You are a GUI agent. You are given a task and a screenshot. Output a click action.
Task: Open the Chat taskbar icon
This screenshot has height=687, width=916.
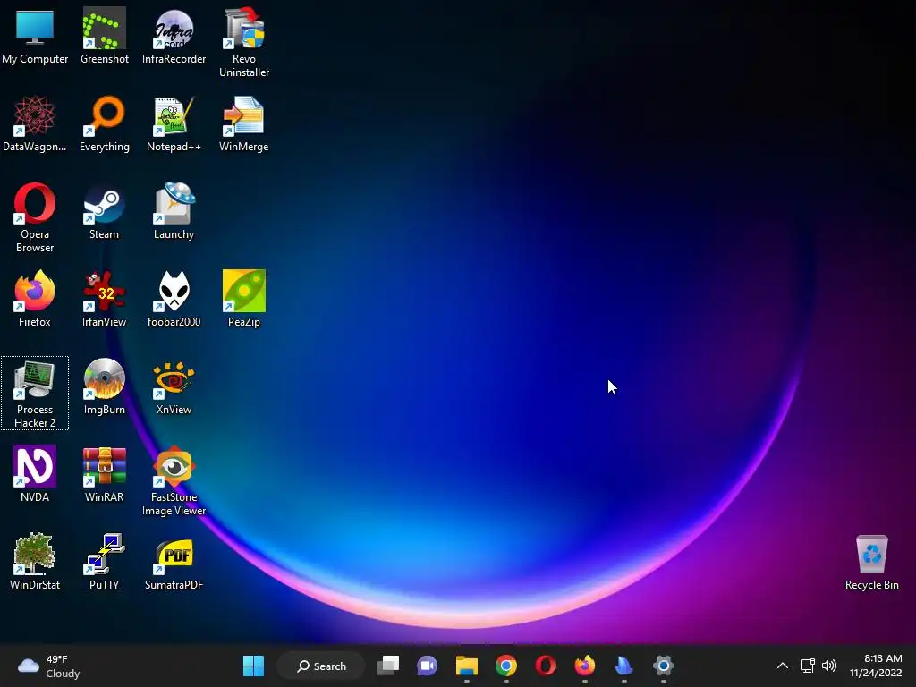pos(427,666)
